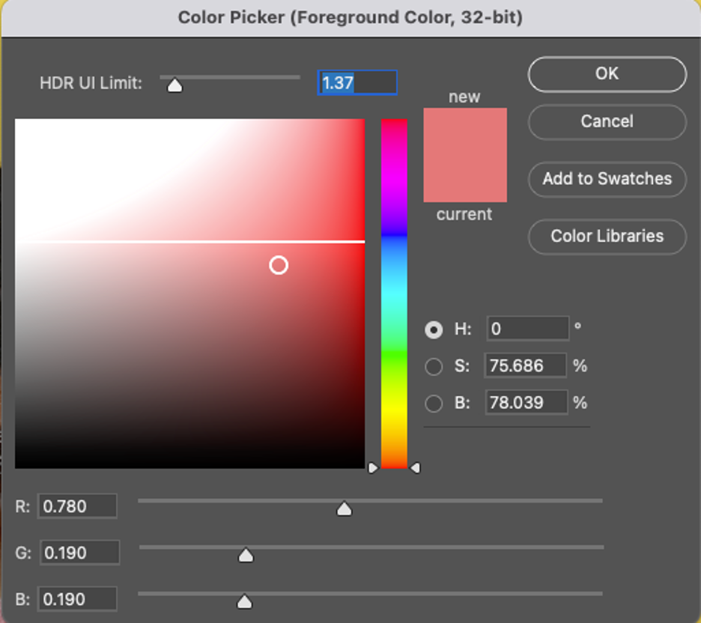Click the right hue slider arrow
The image size is (701, 623).
coord(414,467)
